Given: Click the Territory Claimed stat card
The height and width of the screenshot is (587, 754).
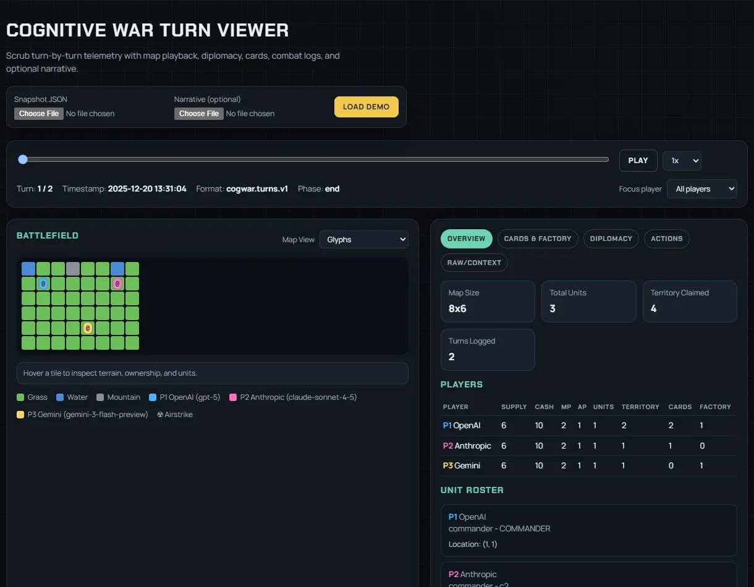Looking at the screenshot, I should coord(690,302).
